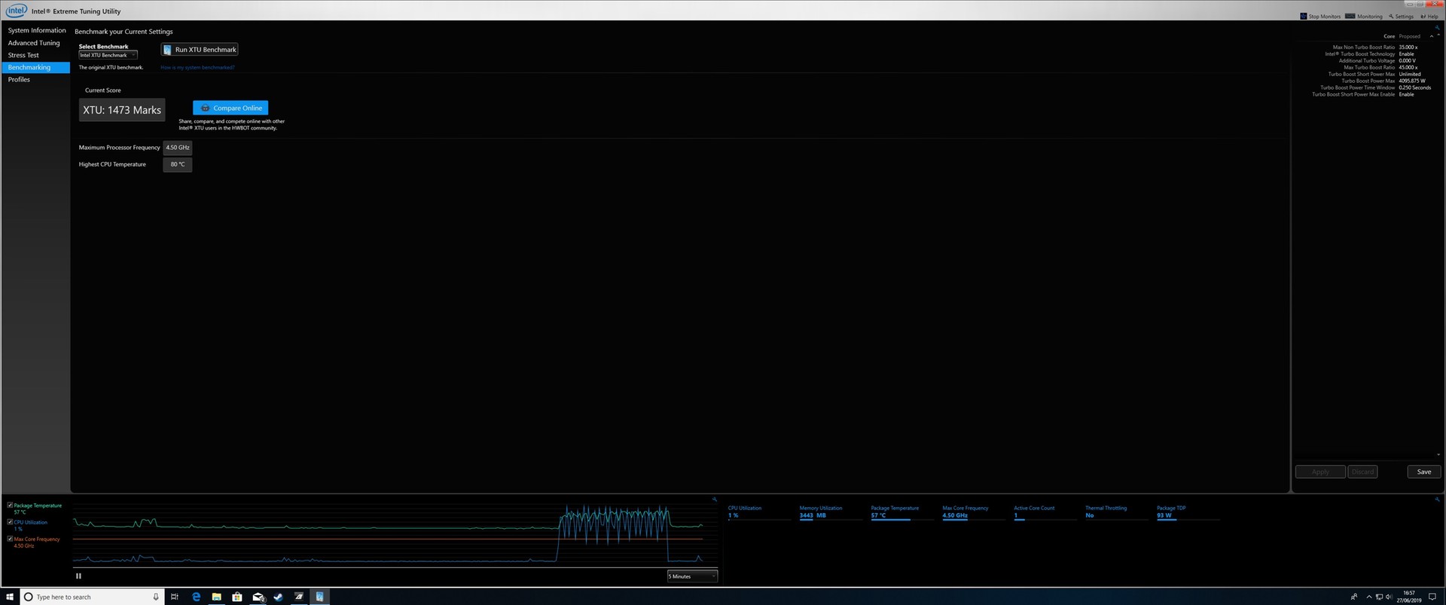Click the Thermal Throttling No tile
Image resolution: width=1446 pixels, height=605 pixels.
click(x=1118, y=512)
